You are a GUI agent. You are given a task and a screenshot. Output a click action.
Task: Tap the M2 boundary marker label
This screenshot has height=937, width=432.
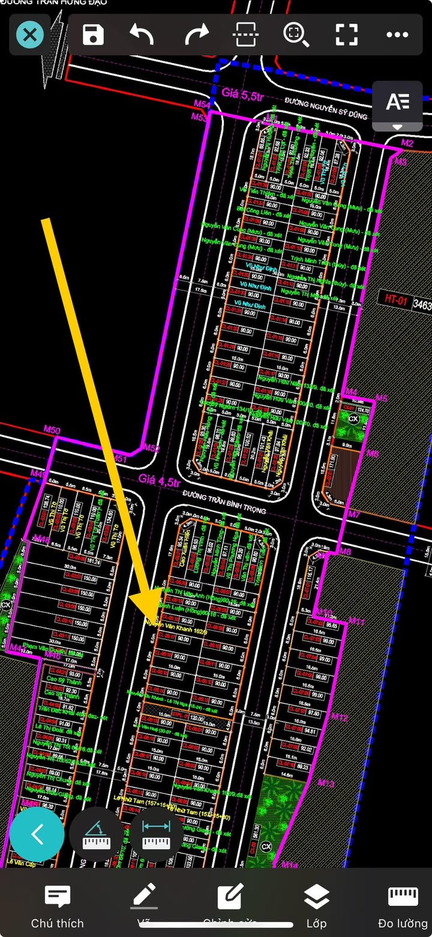[407, 143]
